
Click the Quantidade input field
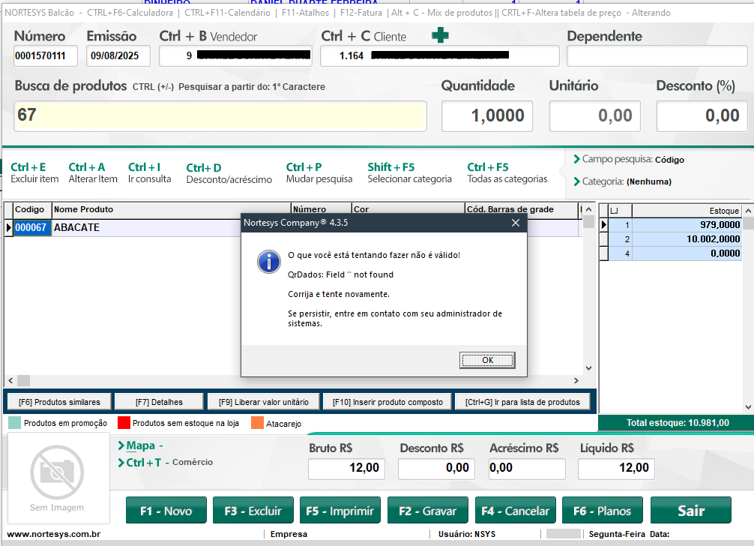487,115
